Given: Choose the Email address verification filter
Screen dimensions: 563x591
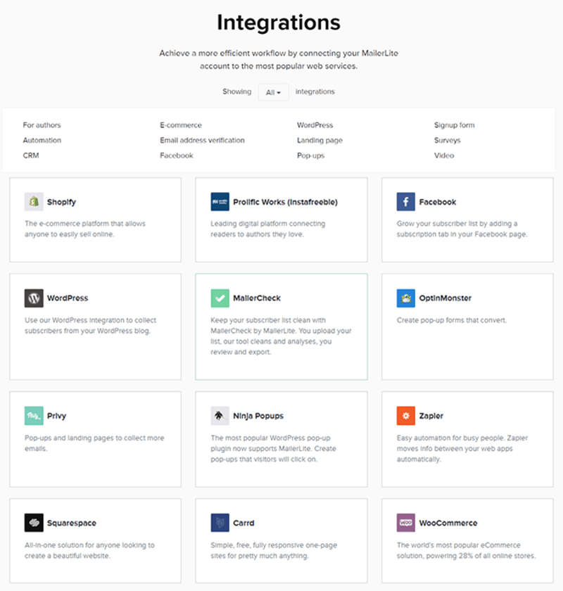Looking at the screenshot, I should tap(202, 140).
